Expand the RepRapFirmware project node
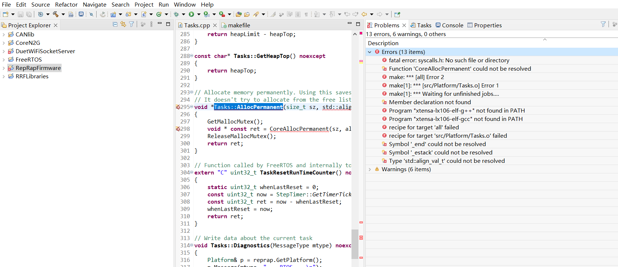 tap(4, 68)
